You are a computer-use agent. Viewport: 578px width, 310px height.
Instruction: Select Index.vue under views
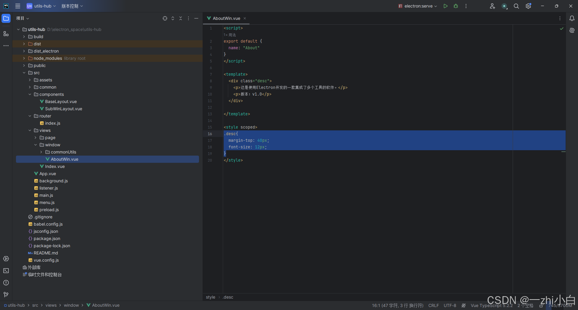55,166
